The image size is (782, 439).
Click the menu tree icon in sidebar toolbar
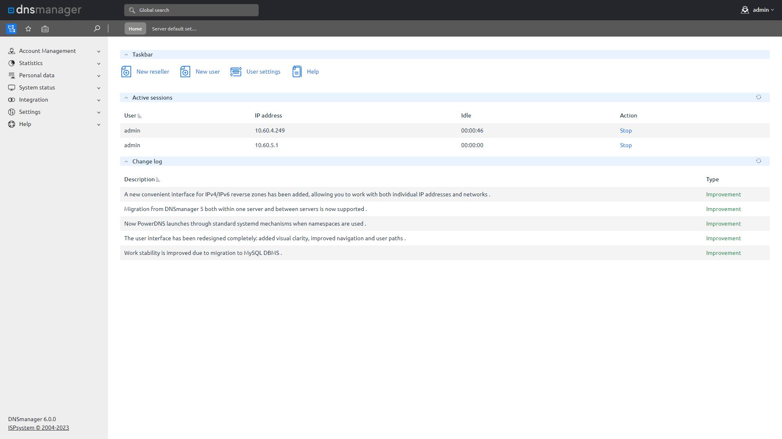[x=11, y=28]
